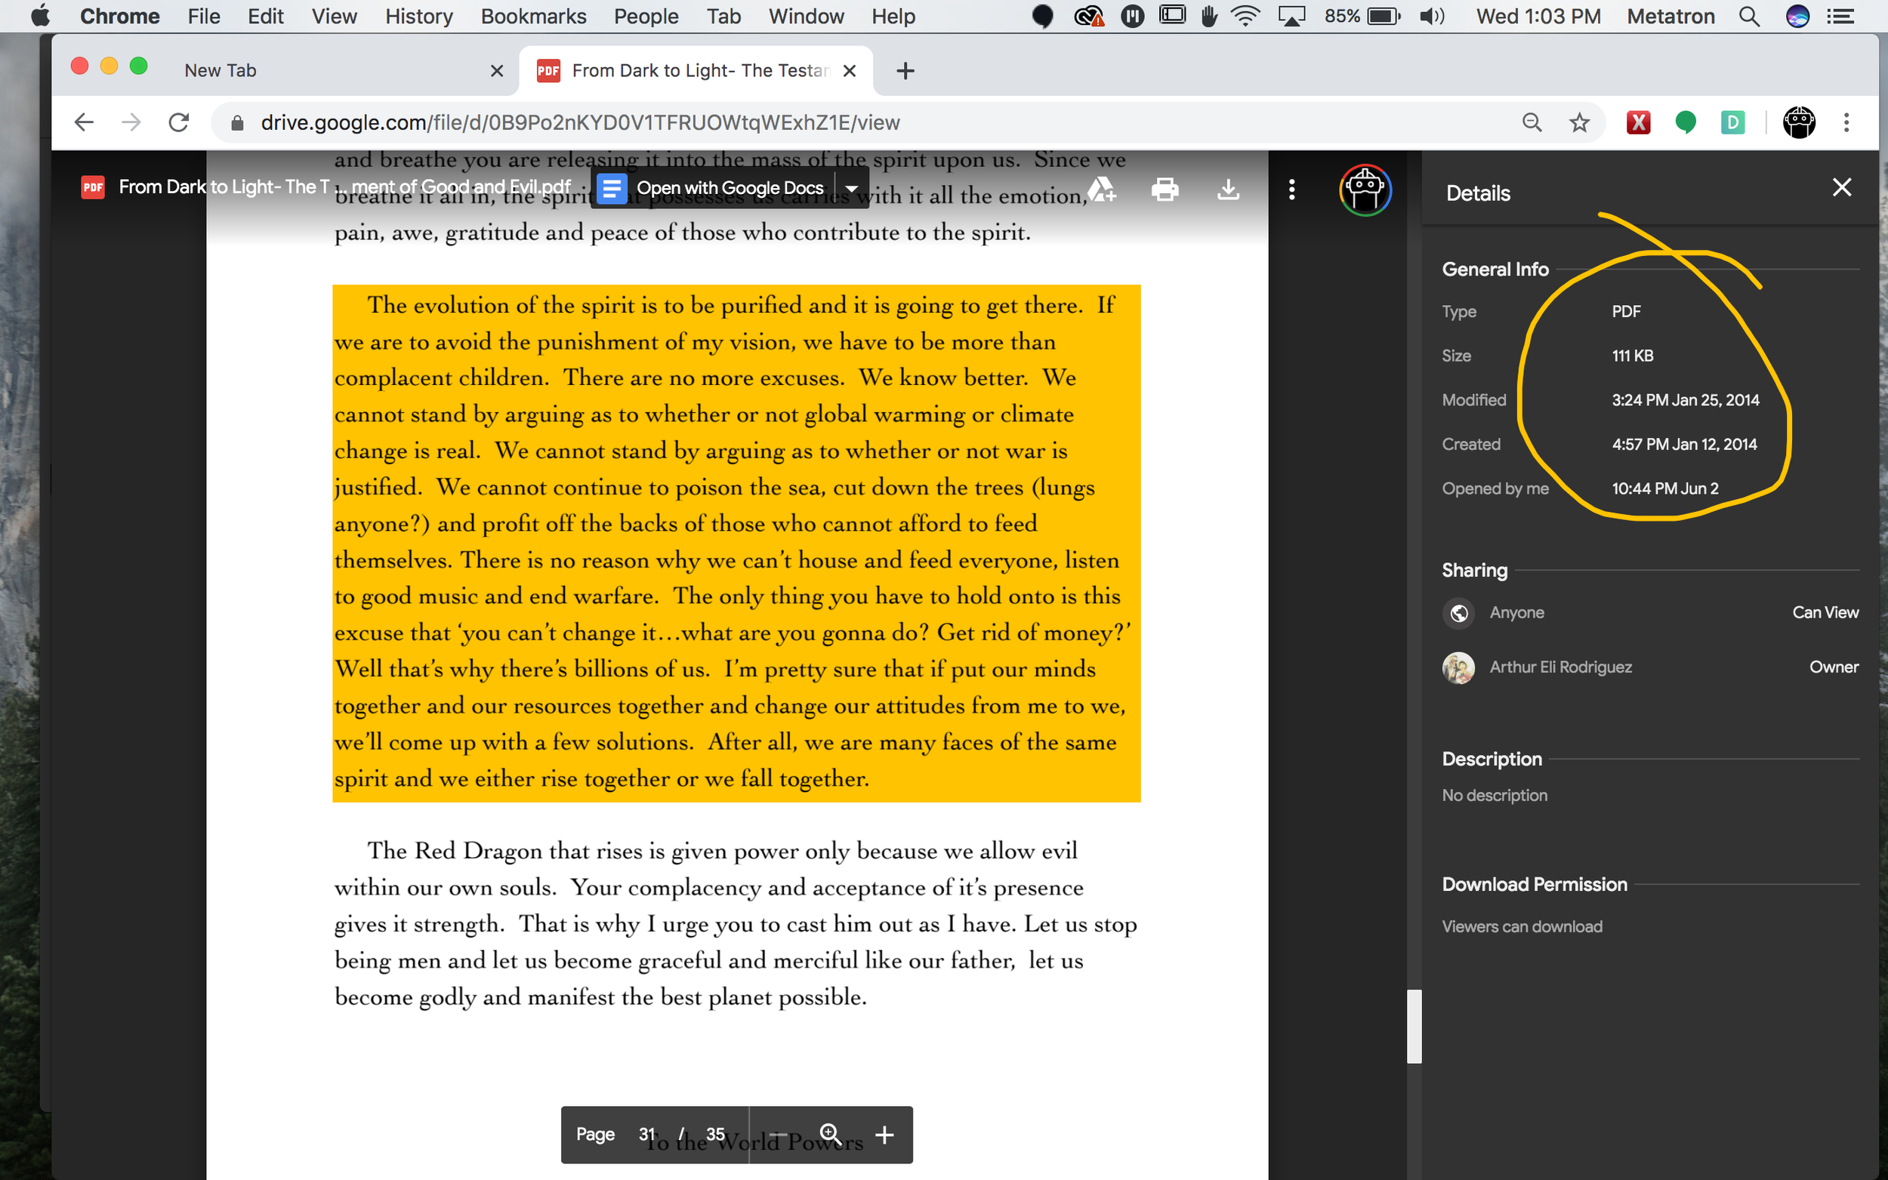This screenshot has height=1180, width=1888.
Task: Click the Download file icon
Action: tap(1228, 189)
